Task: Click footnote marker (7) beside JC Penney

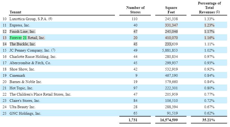Action: [53, 50]
